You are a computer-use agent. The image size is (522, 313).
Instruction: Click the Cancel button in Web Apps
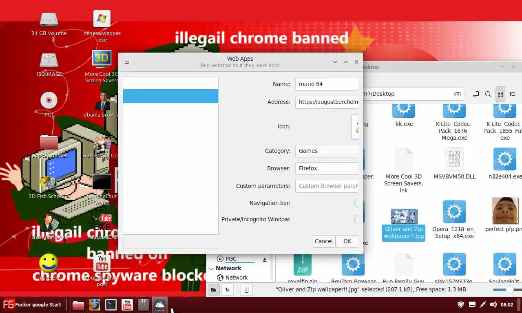pos(324,241)
